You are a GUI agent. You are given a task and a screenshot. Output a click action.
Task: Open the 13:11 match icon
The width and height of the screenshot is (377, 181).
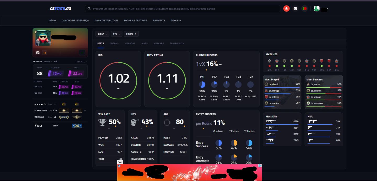292,61
